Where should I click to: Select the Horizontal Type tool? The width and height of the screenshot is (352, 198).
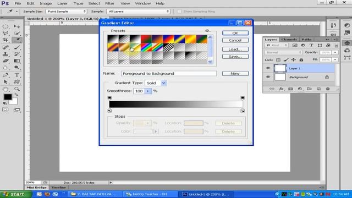[17, 75]
